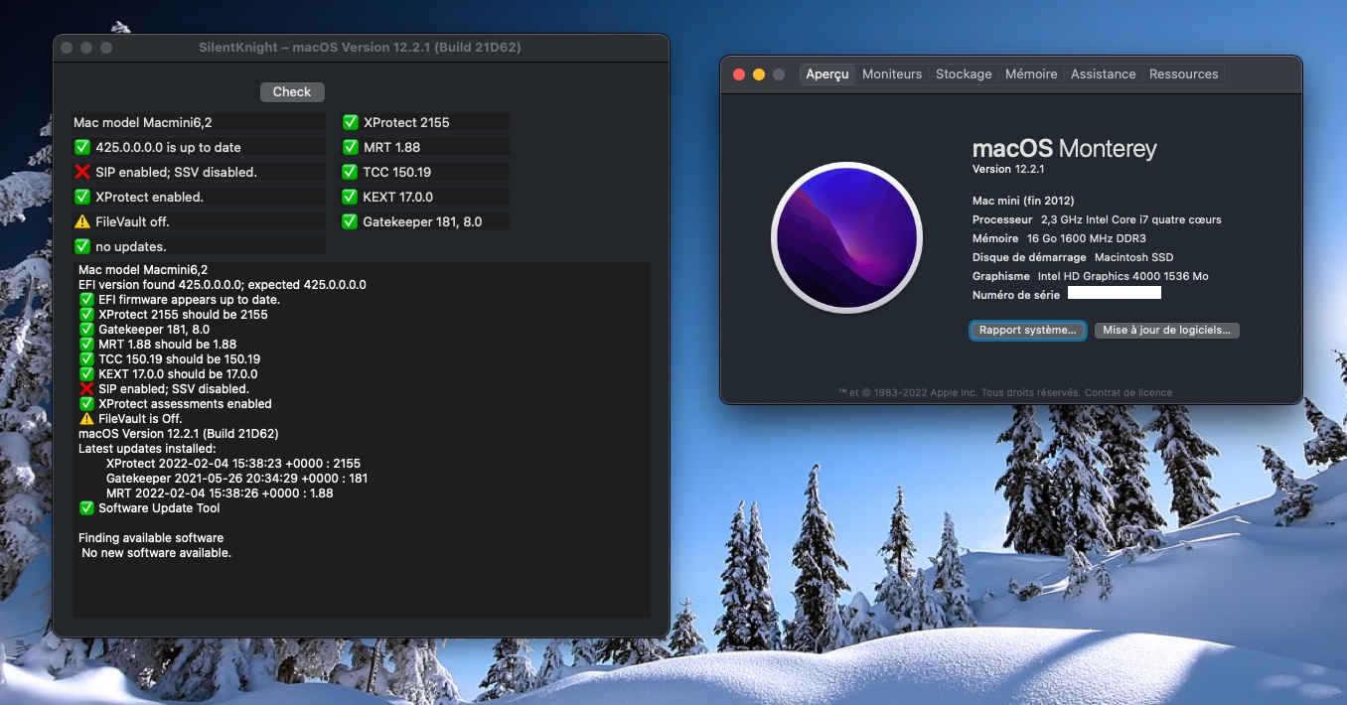Minimize the About This Mac window
The height and width of the screenshot is (705, 1347).
coord(759,74)
